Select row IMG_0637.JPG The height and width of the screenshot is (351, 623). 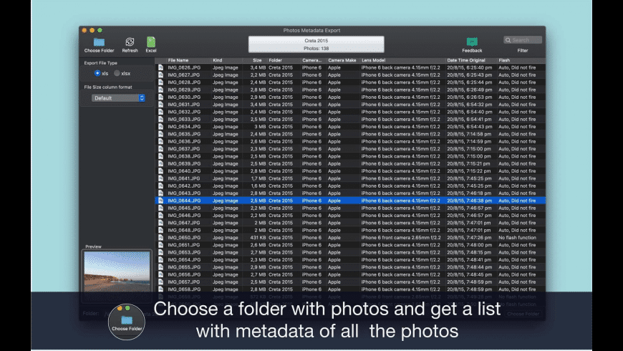[x=350, y=149]
